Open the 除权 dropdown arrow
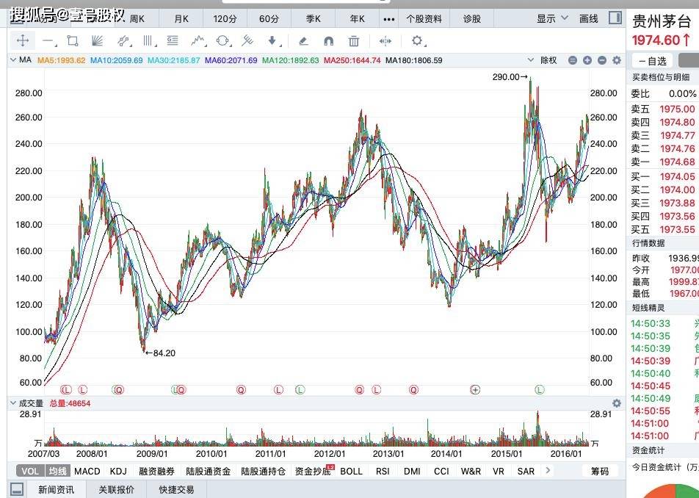Screen dimensions: 699x498 531,59
